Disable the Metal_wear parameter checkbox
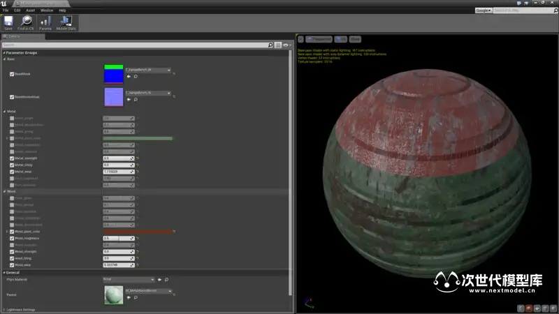This screenshot has width=559, height=314. tap(12, 172)
